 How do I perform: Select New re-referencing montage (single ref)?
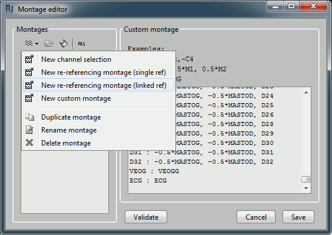pos(98,72)
